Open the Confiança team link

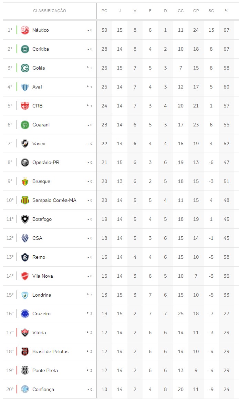click(x=43, y=389)
